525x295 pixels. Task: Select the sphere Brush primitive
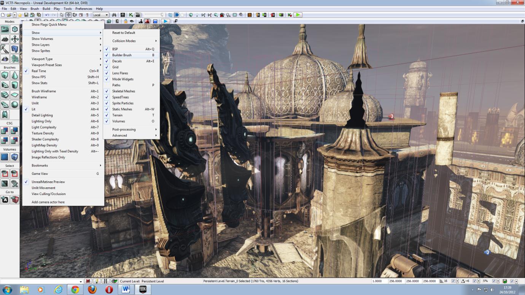14,105
